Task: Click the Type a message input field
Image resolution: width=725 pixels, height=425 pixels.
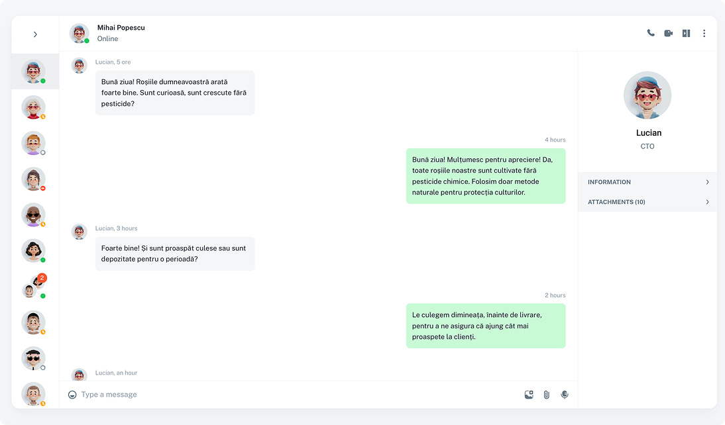Action: (x=199, y=394)
